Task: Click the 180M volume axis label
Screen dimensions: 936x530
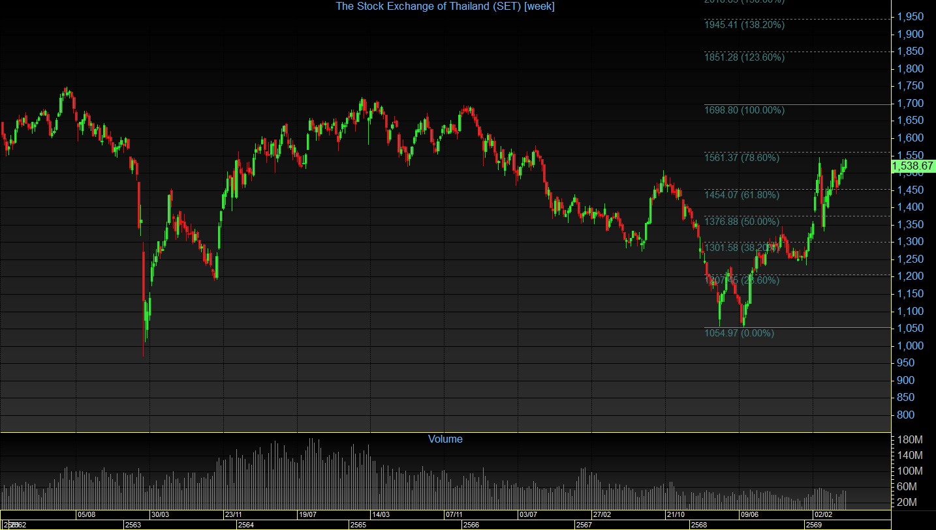Action: [x=910, y=440]
